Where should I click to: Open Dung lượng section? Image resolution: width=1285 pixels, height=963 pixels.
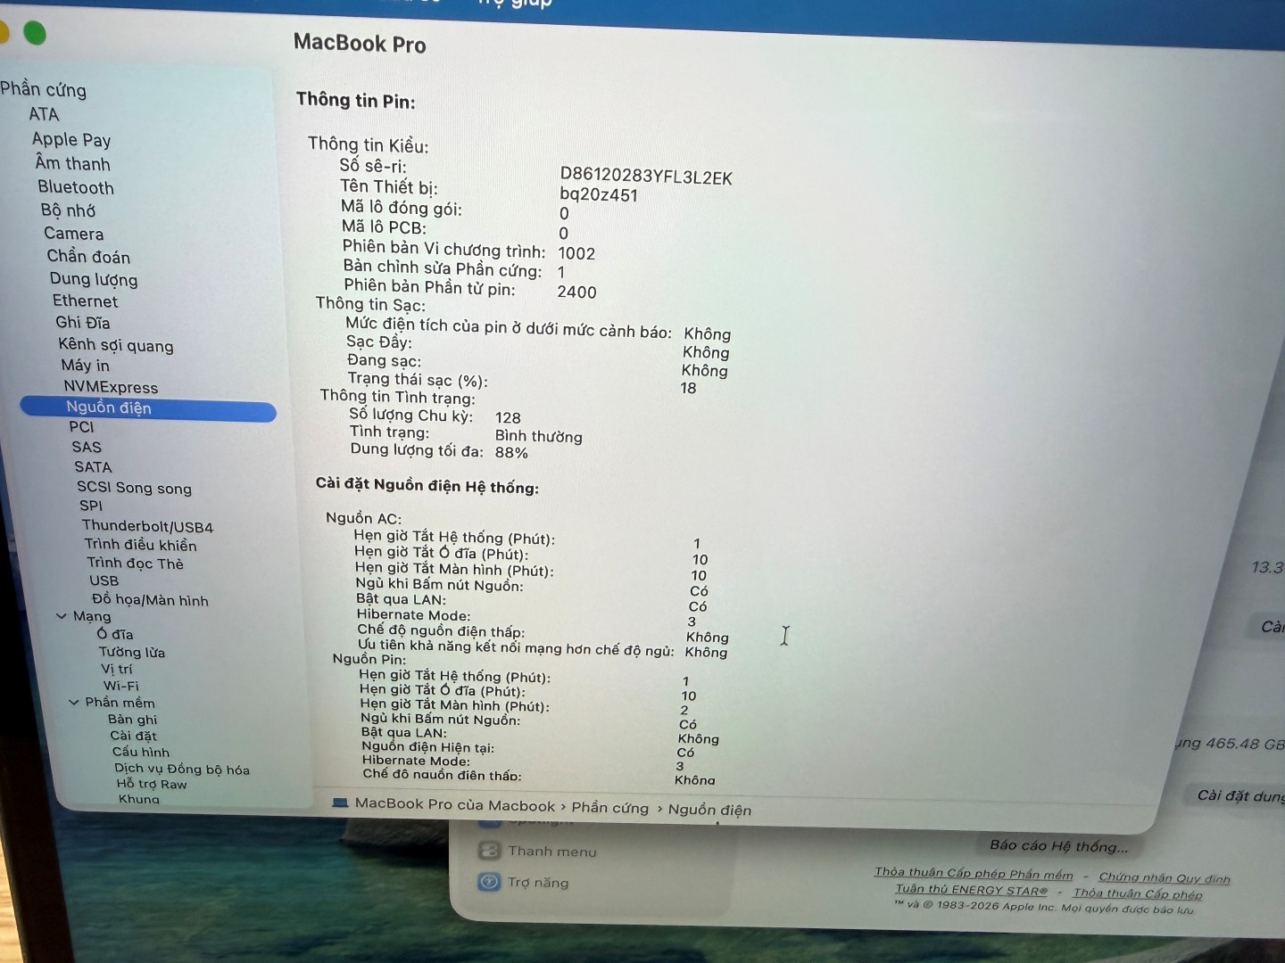pos(94,279)
